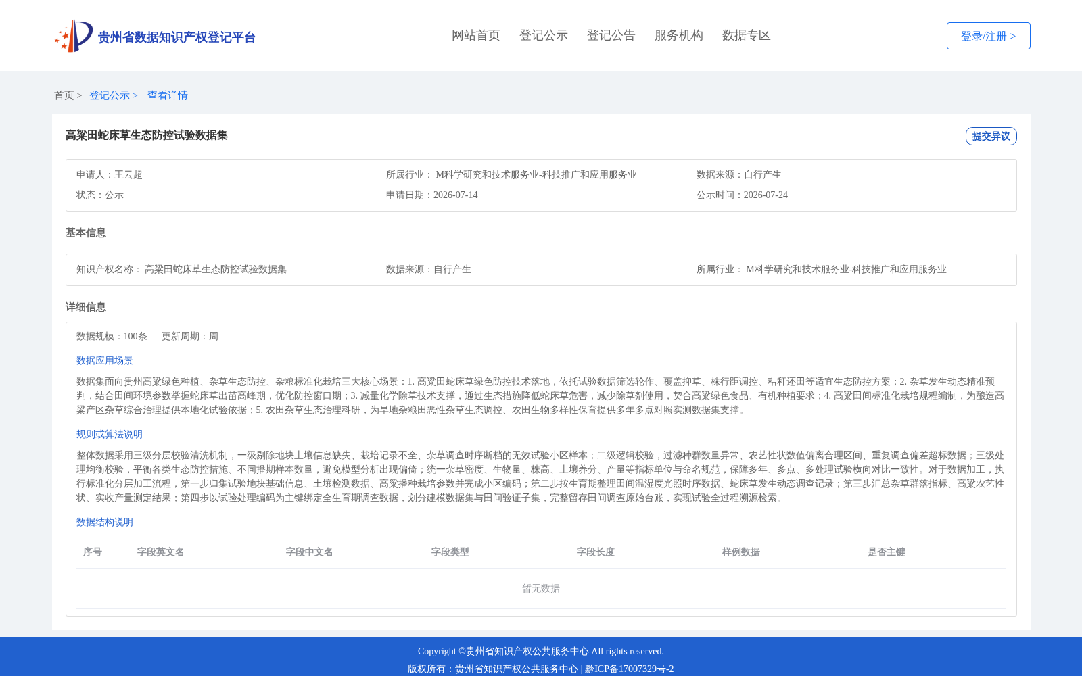Click the 查看详情 breadcrumb
The image size is (1082, 676).
[168, 95]
